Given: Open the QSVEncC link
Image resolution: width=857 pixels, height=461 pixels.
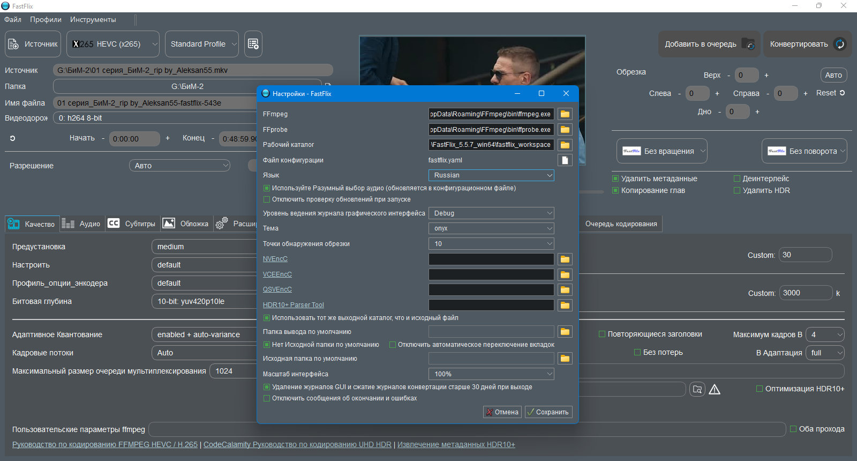Looking at the screenshot, I should tap(277, 289).
